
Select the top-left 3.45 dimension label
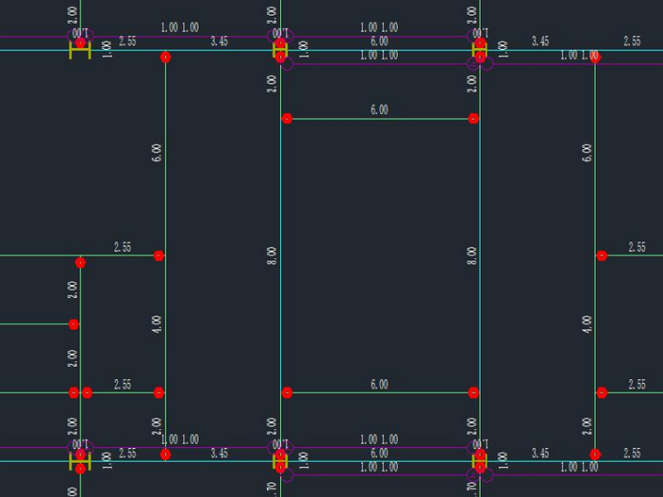pos(219,41)
